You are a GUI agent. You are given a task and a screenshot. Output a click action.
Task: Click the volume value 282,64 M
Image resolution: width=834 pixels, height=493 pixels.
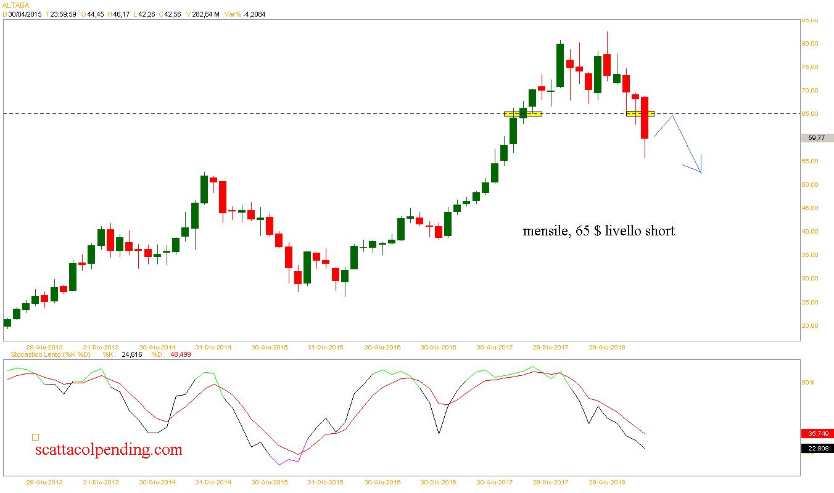[204, 14]
